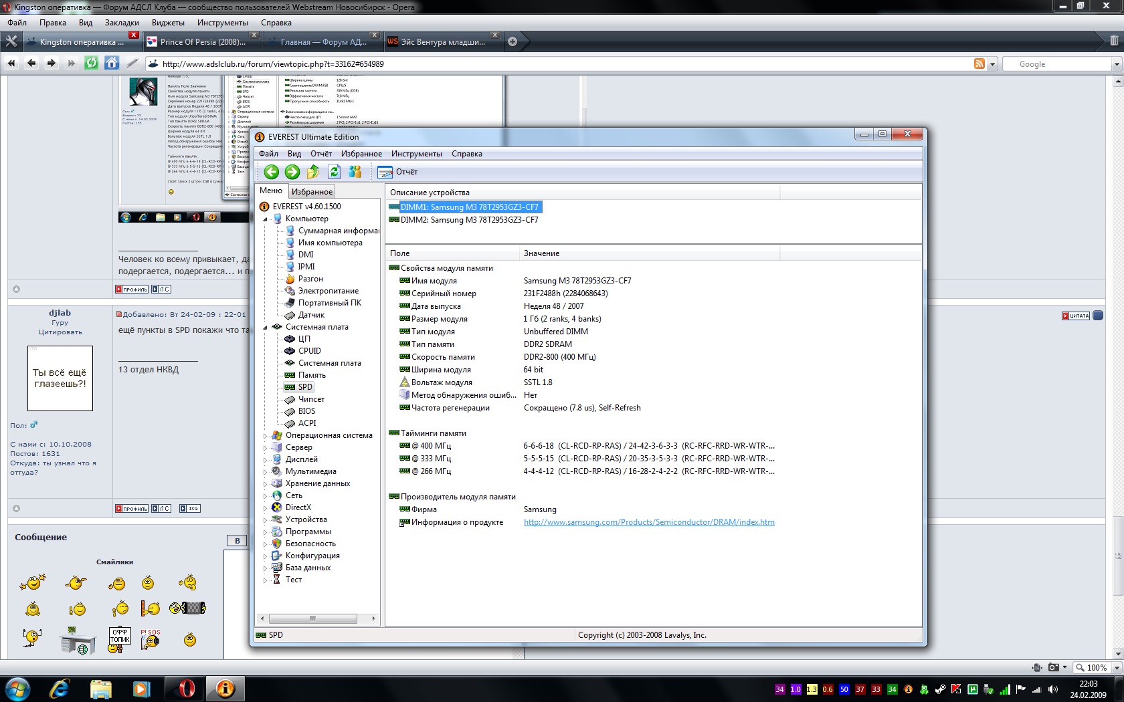The image size is (1124, 702).
Task: Open Windows Explorer folder in taskbar
Action: coord(100,689)
